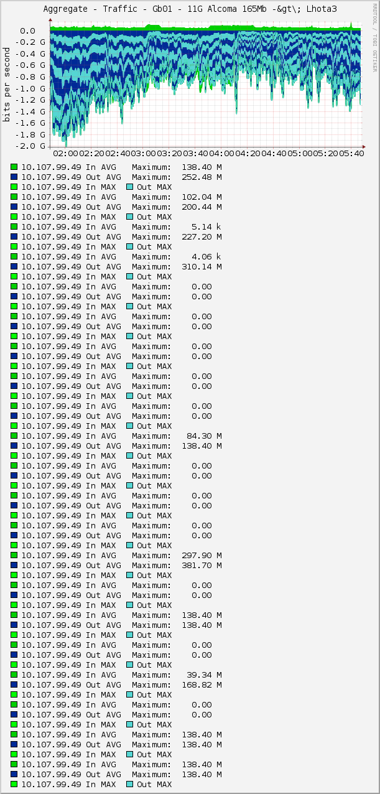Click the blue swatch beside Out AVG 227.20 M
The image size is (380, 794).
pos(14,237)
